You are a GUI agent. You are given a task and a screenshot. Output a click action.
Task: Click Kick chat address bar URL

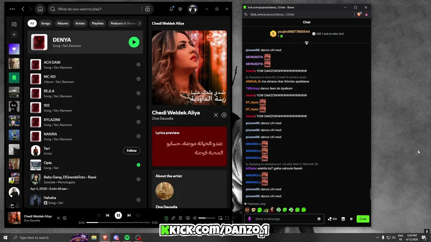pyautogui.click(x=272, y=14)
